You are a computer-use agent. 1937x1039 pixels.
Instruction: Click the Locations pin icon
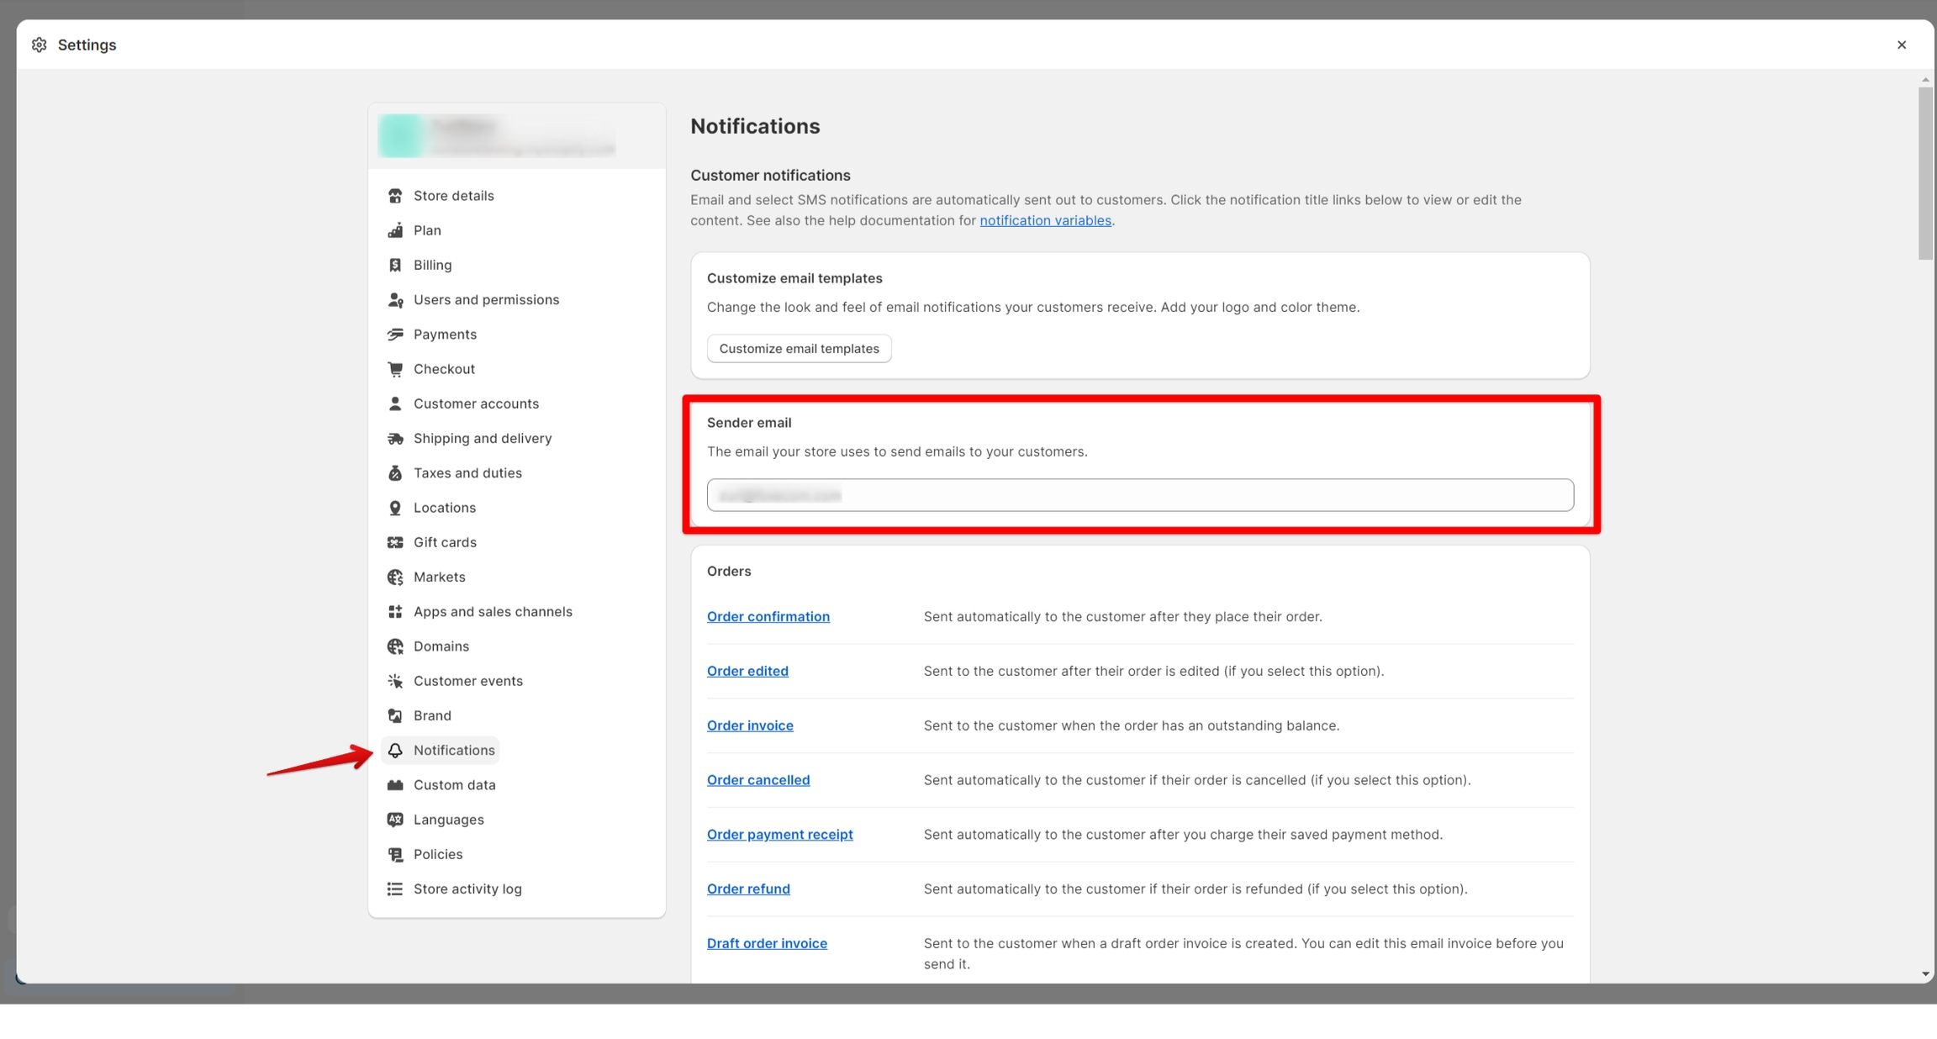point(395,508)
